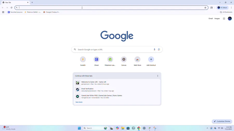Viewport: 234px width, 131px height.
Task: Open the tab search side panel icon
Action: pyautogui.click(x=211, y=8)
